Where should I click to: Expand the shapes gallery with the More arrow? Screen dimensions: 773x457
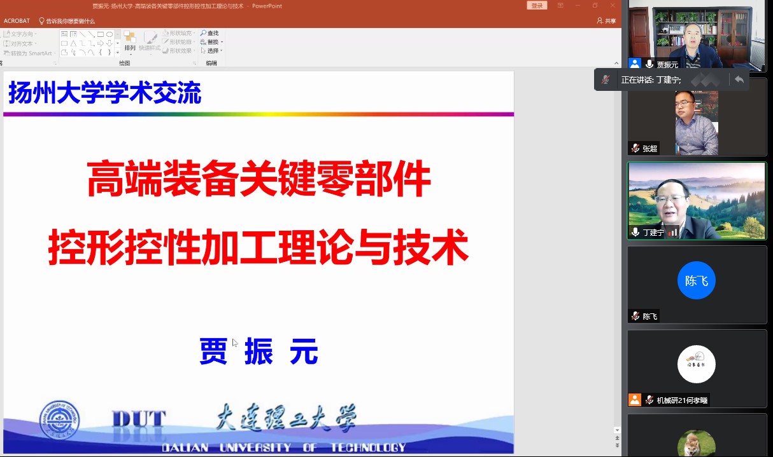117,53
